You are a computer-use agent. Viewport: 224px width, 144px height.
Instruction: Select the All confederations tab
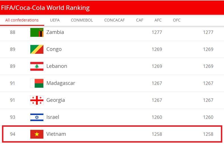(22, 20)
